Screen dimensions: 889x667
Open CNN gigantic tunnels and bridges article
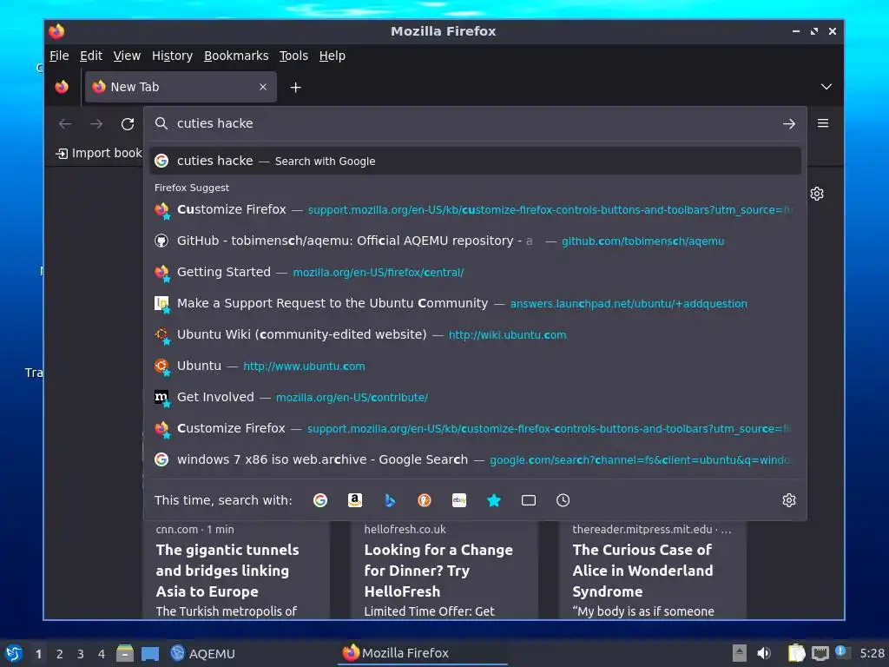coord(236,570)
